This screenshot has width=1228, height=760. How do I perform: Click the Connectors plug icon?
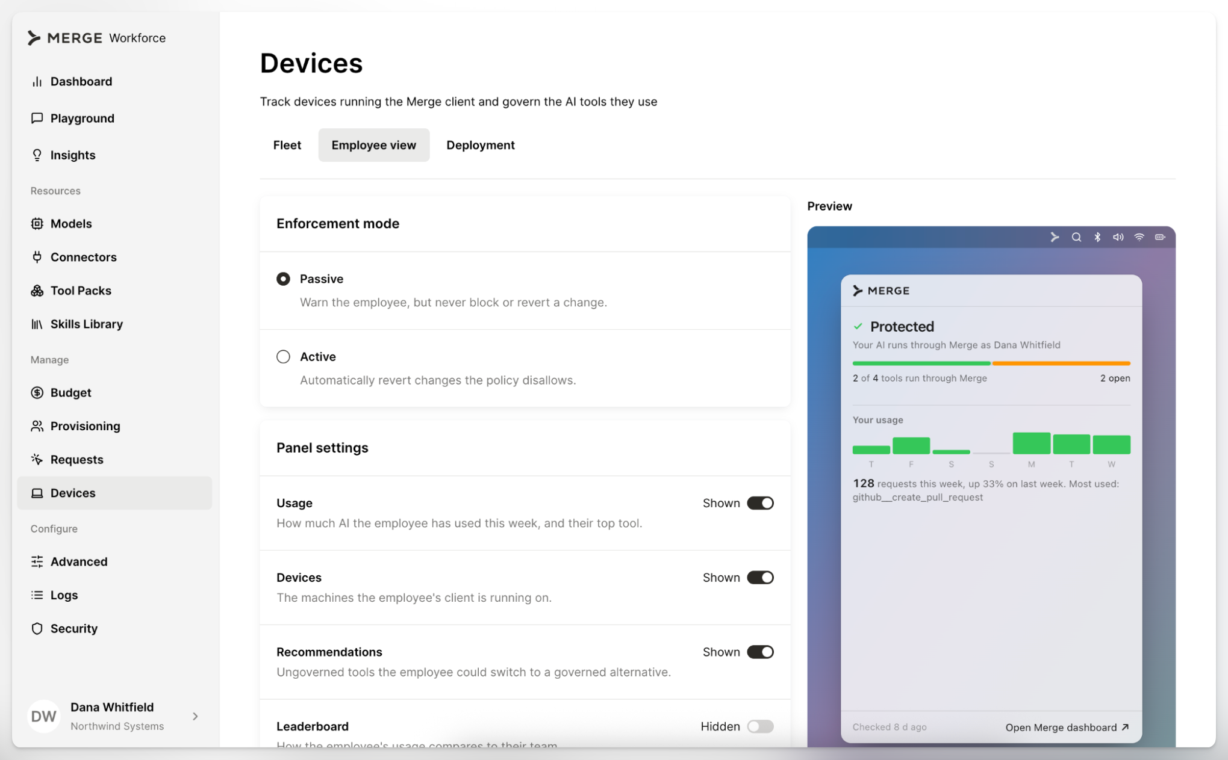[37, 257]
